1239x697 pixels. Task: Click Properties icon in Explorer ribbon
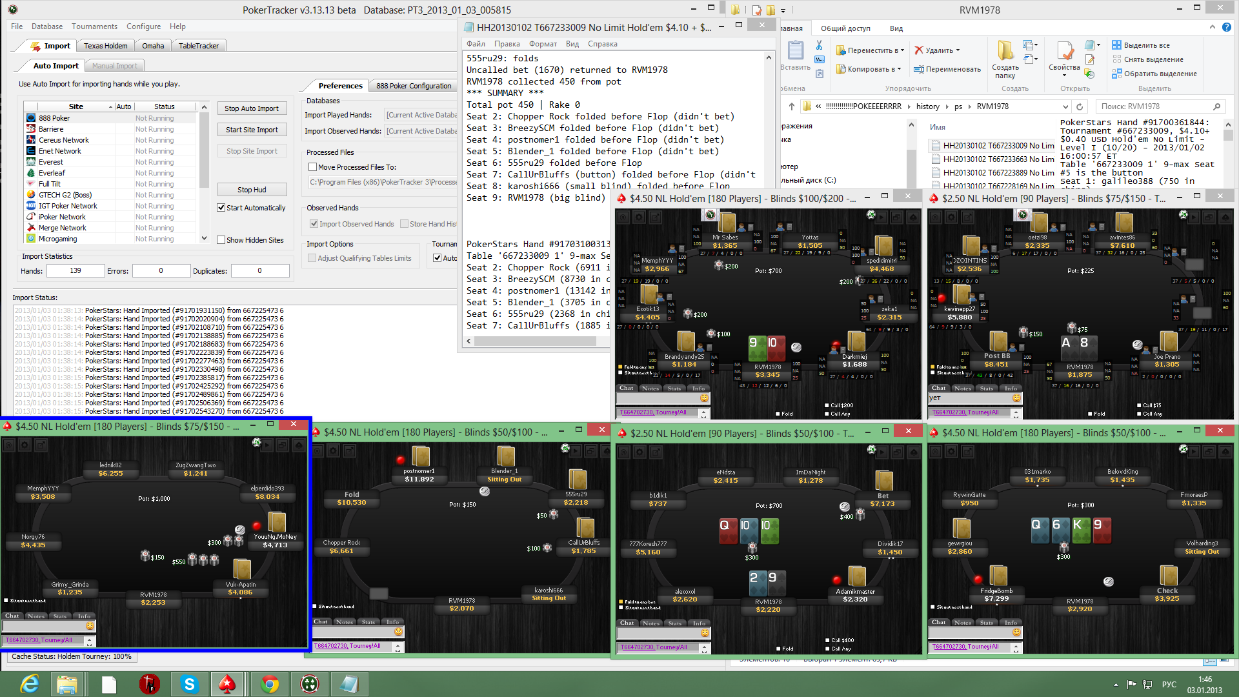coord(1065,51)
